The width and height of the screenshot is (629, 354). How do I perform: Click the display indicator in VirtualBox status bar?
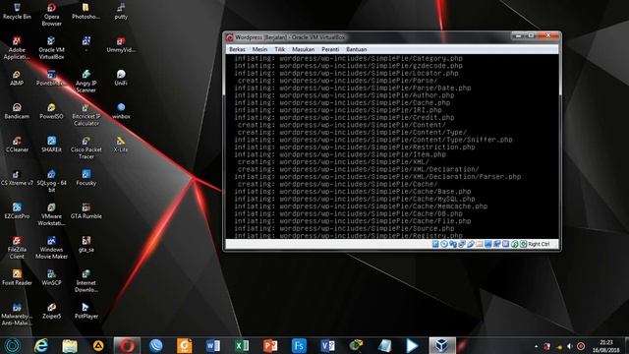pos(488,244)
